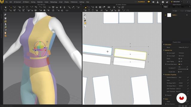Open the Avatar menu

pos(47,2)
